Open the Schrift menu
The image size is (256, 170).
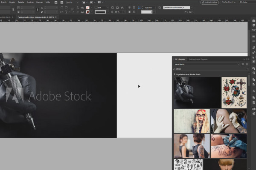coord(3,2)
